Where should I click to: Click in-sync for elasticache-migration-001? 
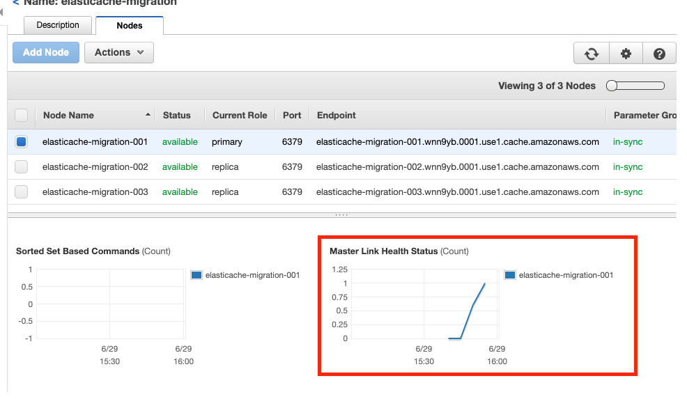tap(627, 142)
